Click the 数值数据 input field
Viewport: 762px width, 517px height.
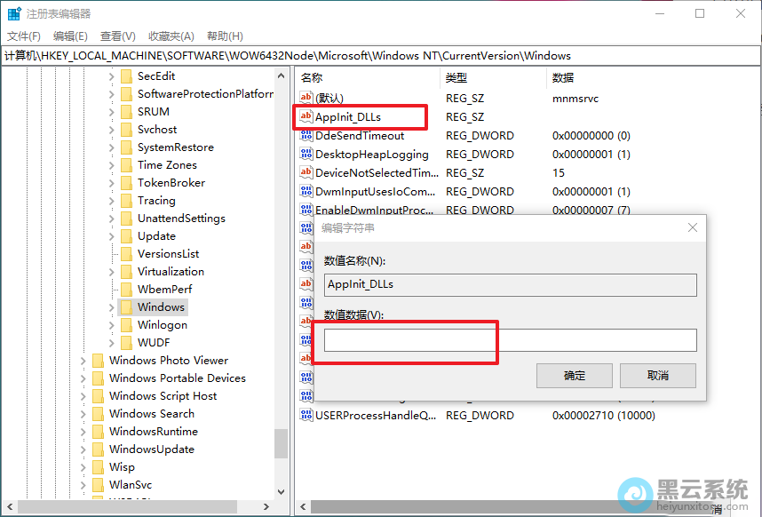510,340
